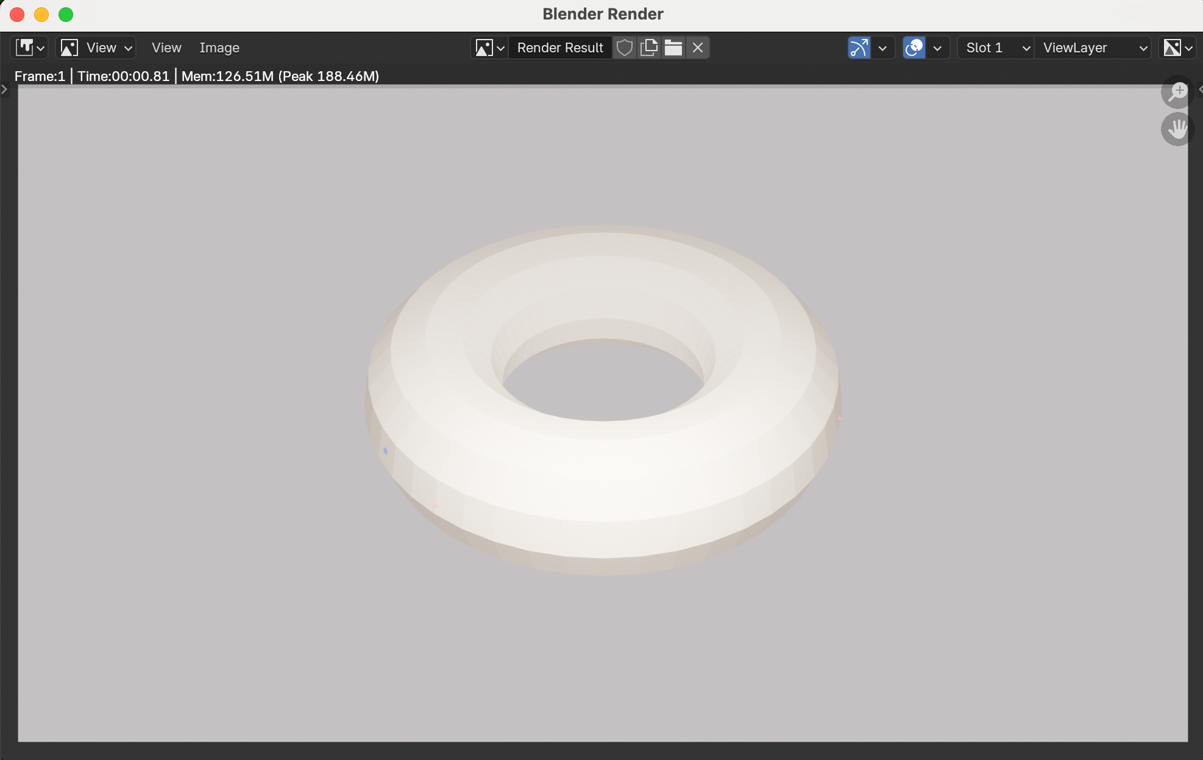Expand left toolbar region arrow
Image resolution: width=1203 pixels, height=760 pixels.
point(4,90)
